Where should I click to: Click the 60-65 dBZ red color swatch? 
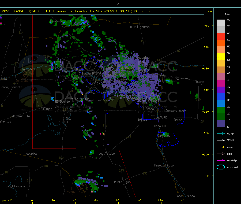pyautogui.click(x=221, y=36)
